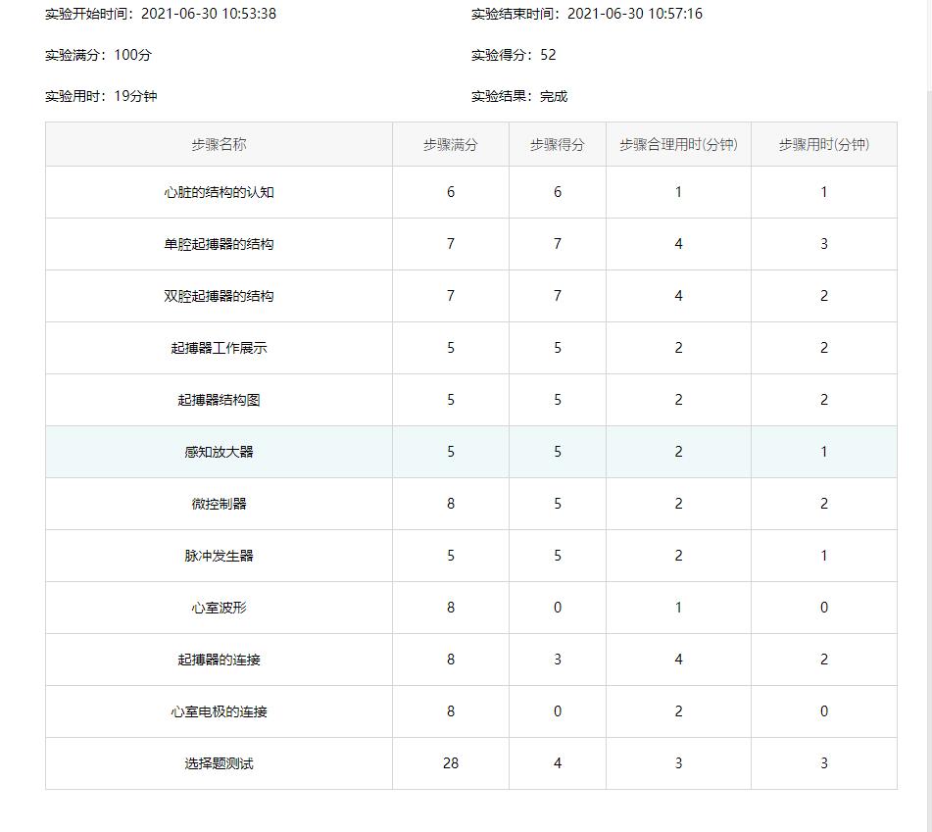Image resolution: width=932 pixels, height=832 pixels.
Task: Click the 起搏器结构图 step name
Action: coord(219,400)
